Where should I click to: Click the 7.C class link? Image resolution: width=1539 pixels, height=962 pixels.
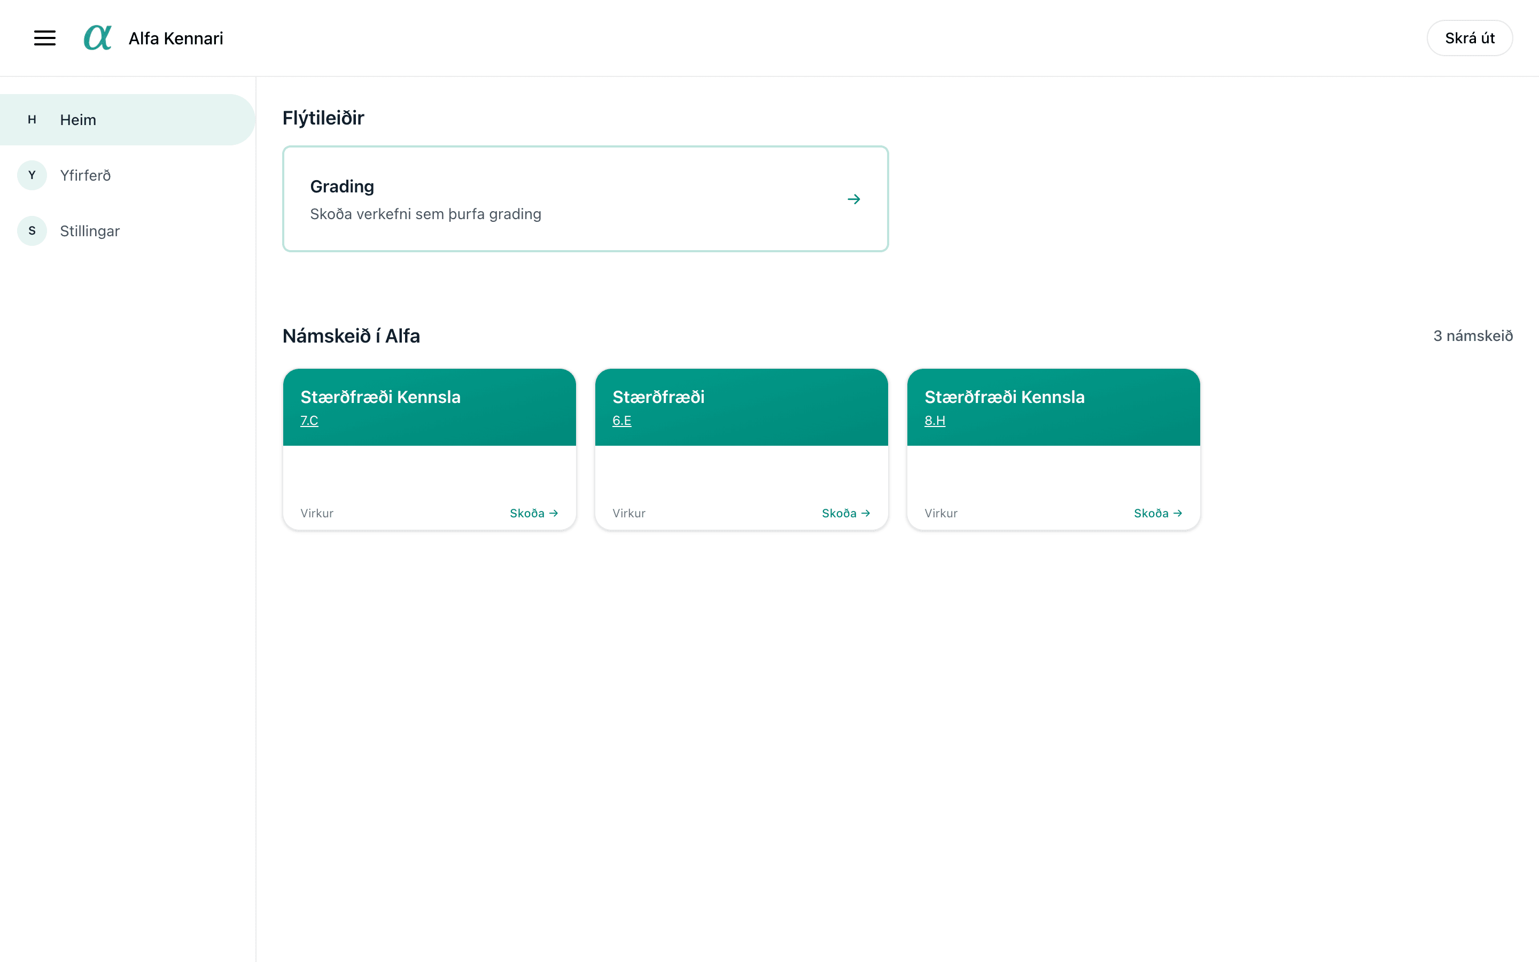309,421
